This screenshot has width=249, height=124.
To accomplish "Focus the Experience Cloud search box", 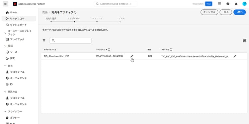I will point(116,4).
